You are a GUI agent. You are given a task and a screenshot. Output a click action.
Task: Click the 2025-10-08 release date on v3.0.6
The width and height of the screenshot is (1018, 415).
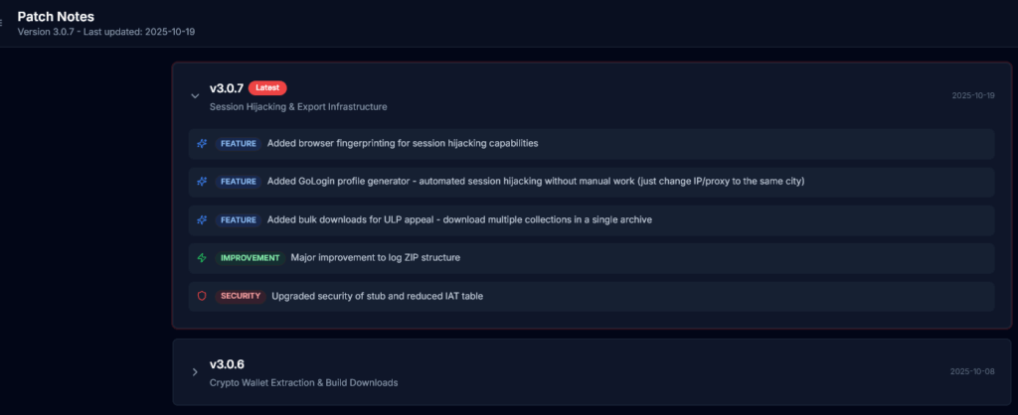point(972,372)
